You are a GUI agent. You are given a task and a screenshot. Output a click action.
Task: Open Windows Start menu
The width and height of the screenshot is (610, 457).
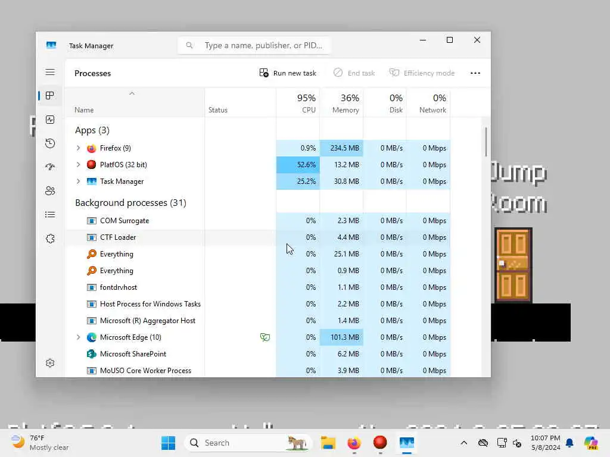168,443
